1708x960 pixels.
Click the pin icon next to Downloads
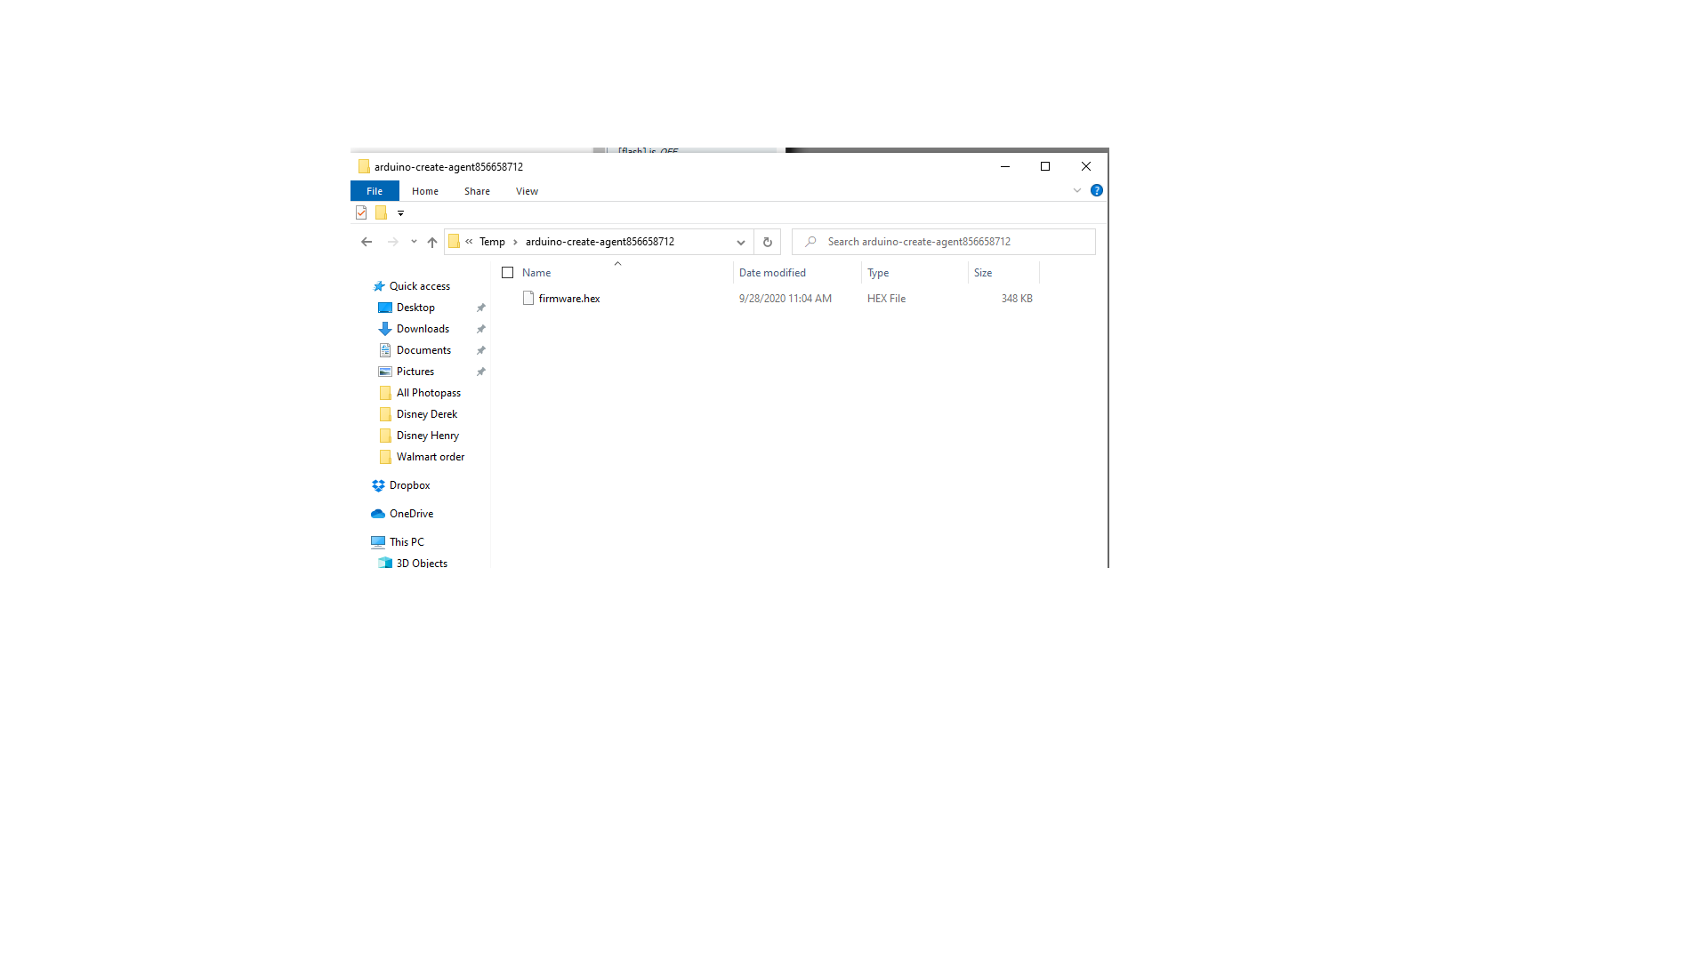pyautogui.click(x=481, y=329)
